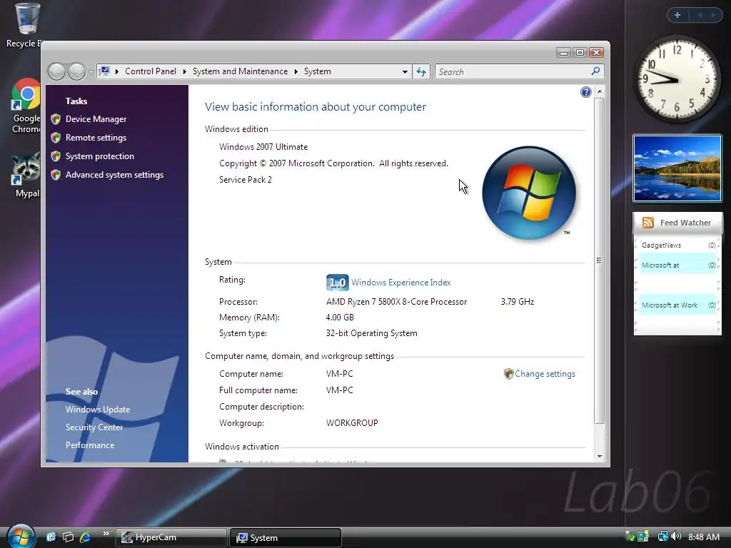Click the Windows logo orb image

point(529,193)
